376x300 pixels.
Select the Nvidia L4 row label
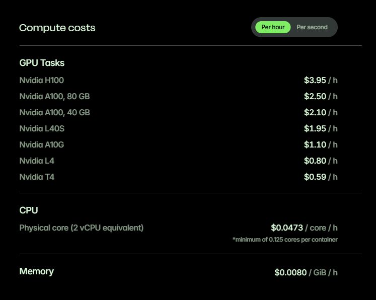click(x=37, y=161)
